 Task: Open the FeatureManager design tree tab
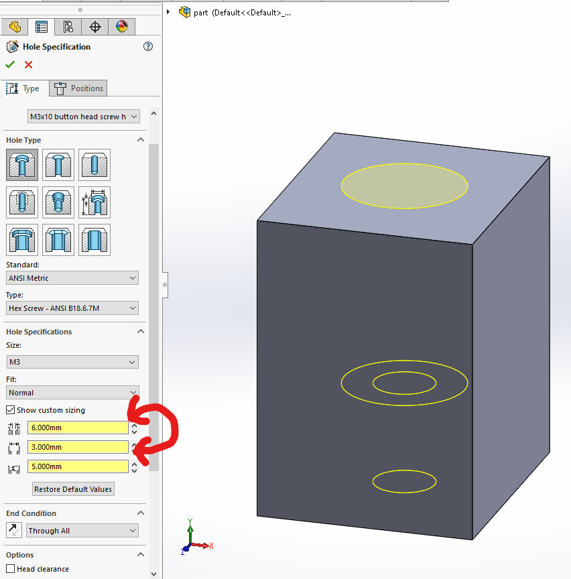coord(15,27)
